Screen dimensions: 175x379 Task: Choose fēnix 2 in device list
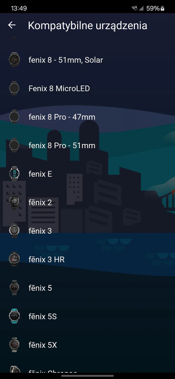click(87, 202)
